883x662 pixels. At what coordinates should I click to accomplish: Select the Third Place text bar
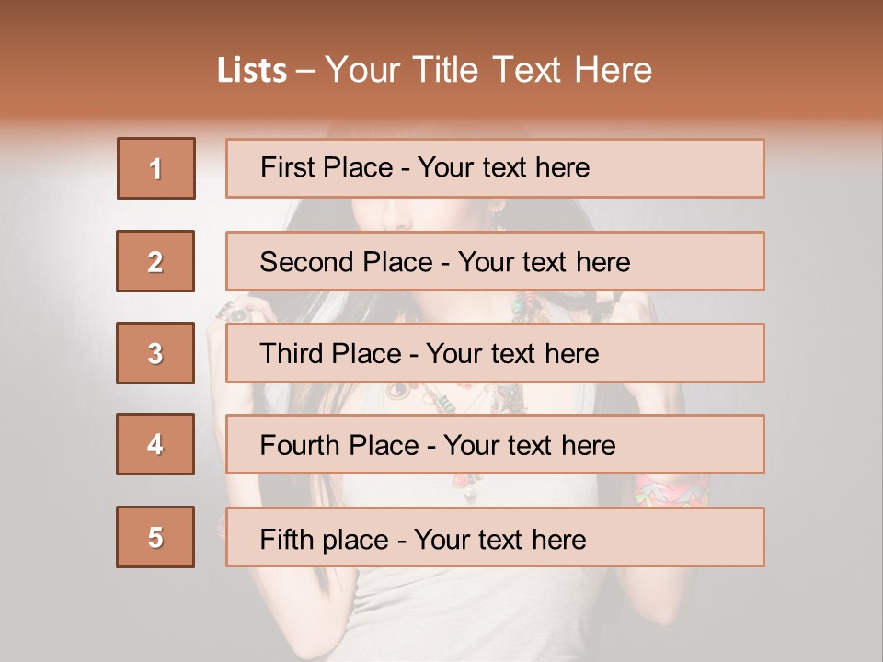[x=495, y=353]
